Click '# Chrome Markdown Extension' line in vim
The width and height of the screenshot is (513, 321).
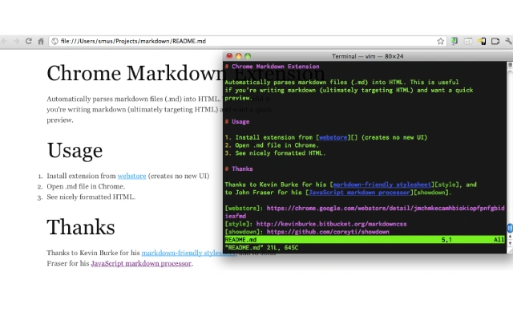[x=272, y=67]
